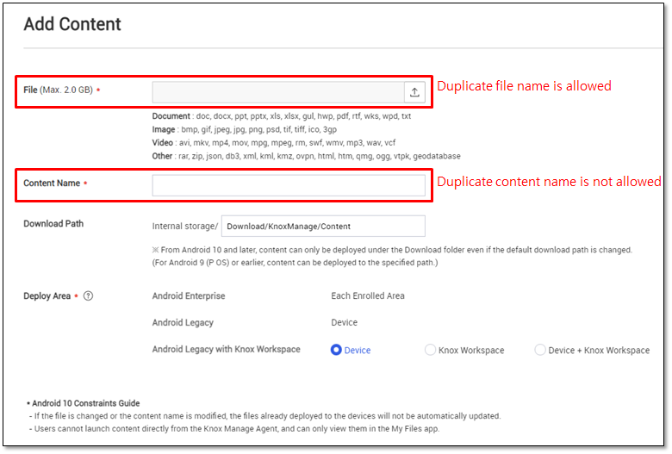Image resolution: width=672 pixels, height=454 pixels.
Task: Click the Deploy Area label text
Action: [47, 295]
